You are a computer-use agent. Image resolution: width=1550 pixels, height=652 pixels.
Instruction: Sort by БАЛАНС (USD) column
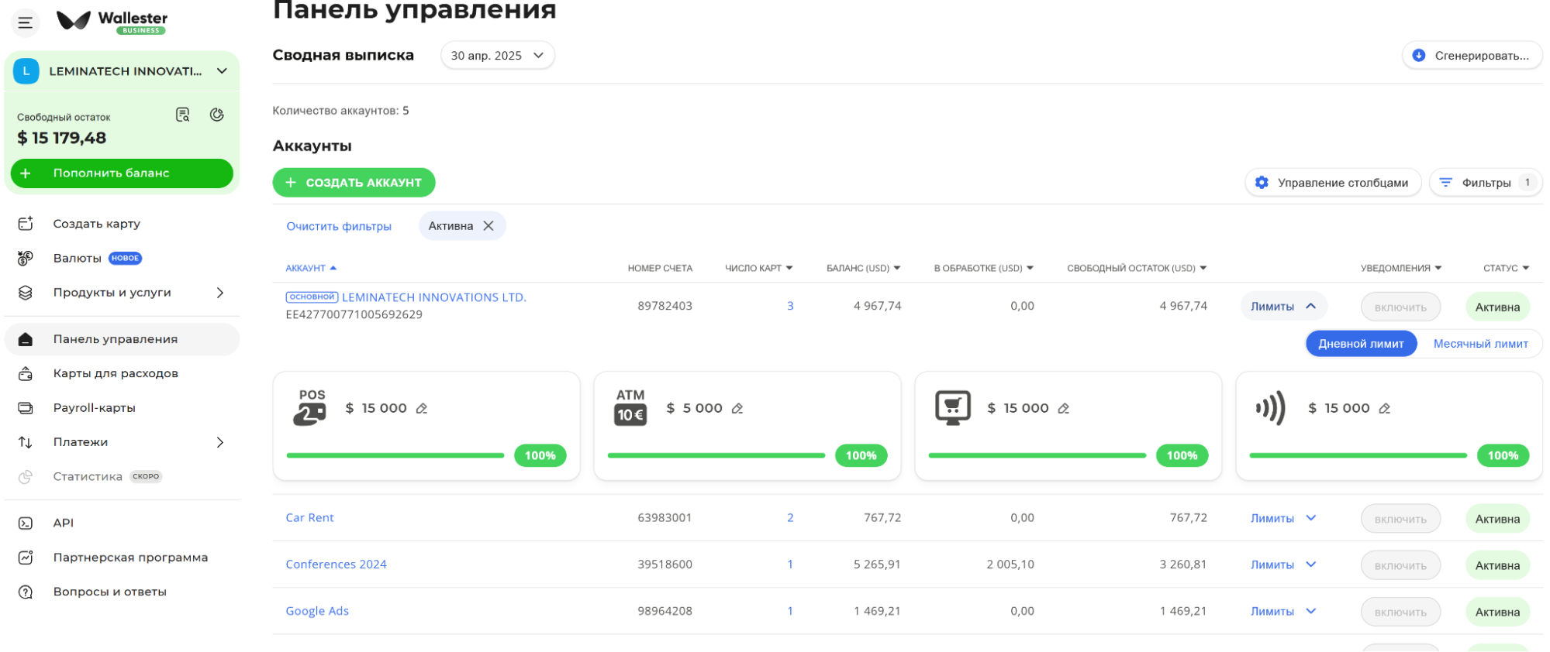(x=863, y=268)
